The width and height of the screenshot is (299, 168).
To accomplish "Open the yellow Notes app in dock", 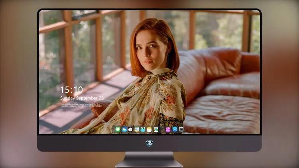I will (x=149, y=129).
